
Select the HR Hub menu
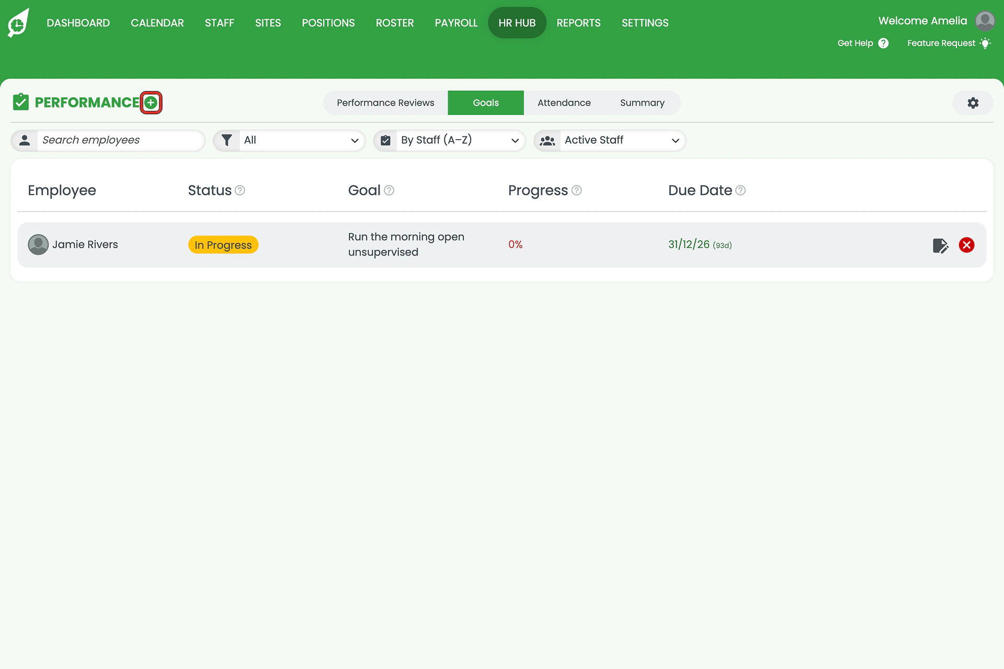click(x=517, y=23)
